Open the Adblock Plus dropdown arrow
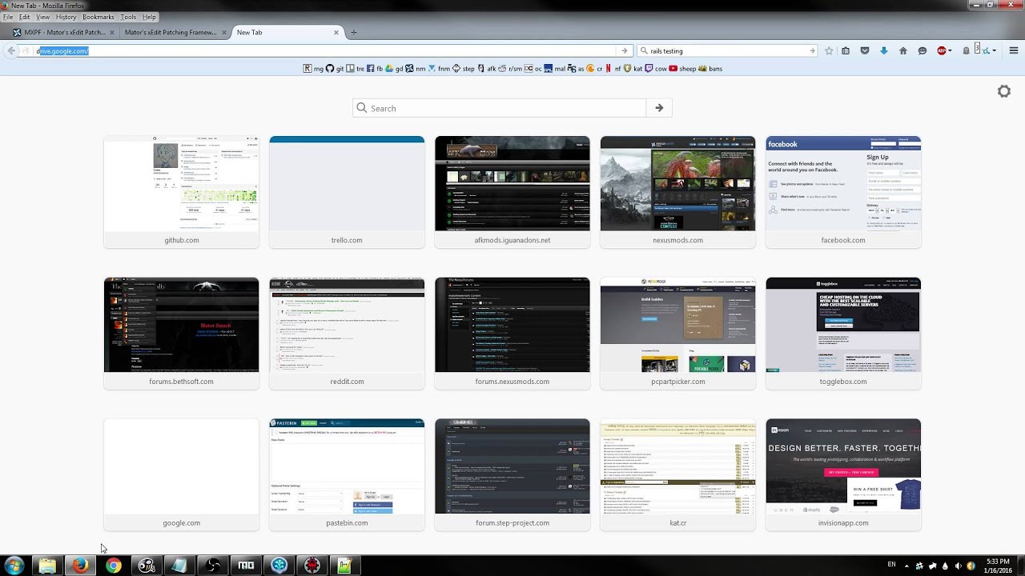Screen dimensions: 1025x576 [951, 50]
